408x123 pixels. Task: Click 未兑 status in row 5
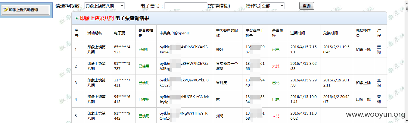(x=276, y=116)
